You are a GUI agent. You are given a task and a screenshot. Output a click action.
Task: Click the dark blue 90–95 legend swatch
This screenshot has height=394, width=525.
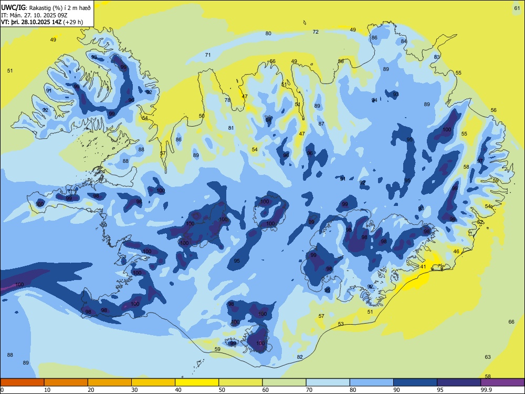(x=415, y=382)
